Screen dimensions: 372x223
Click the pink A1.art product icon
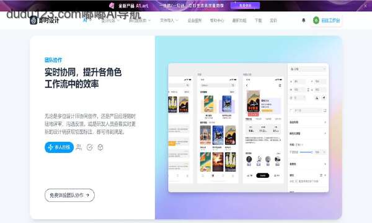click(x=112, y=6)
